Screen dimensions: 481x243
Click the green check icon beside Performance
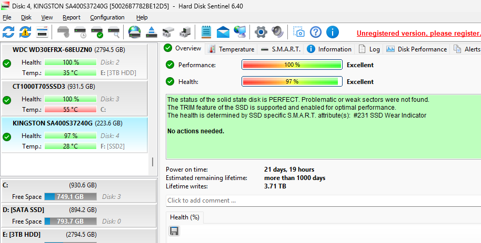click(x=170, y=65)
